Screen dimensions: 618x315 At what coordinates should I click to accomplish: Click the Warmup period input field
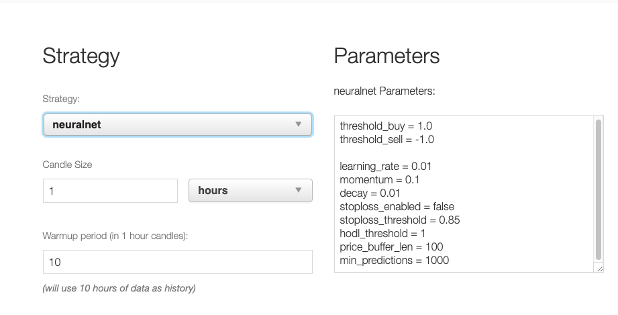[177, 262]
